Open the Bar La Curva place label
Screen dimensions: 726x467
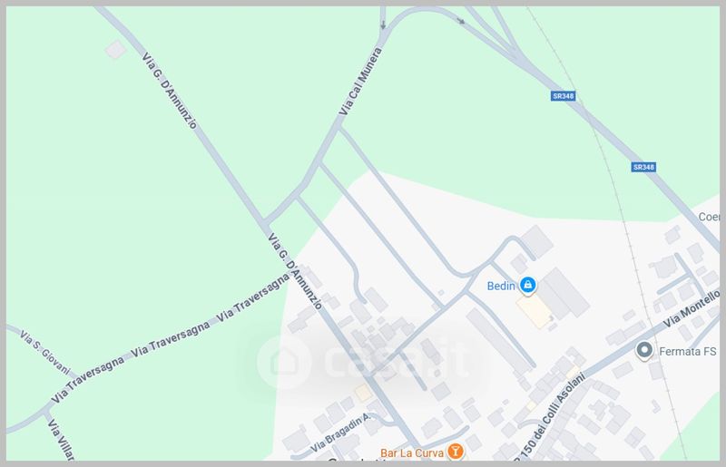(x=412, y=452)
